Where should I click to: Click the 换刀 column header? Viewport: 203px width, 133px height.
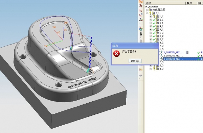point(189,3)
